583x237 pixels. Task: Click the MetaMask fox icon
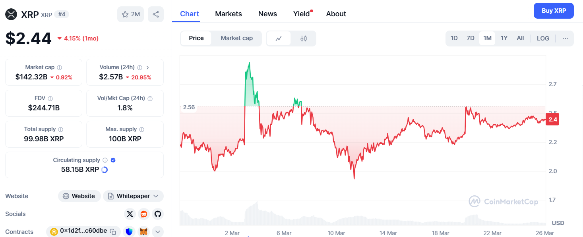(x=144, y=231)
